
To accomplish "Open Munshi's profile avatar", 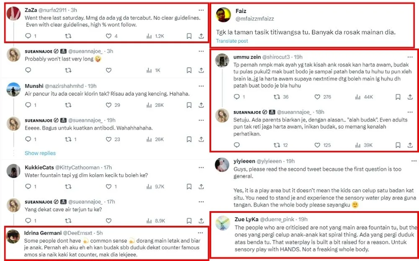I will (14, 90).
